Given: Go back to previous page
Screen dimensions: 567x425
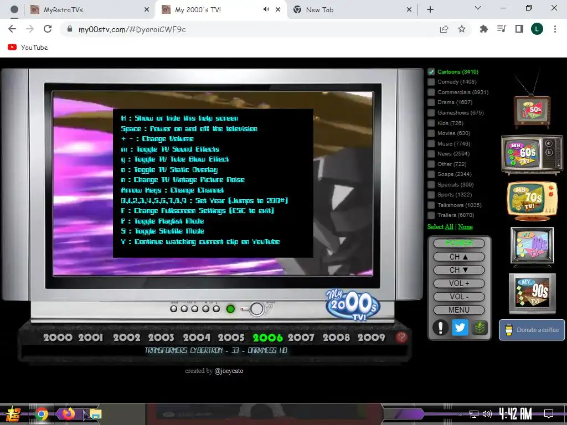Looking at the screenshot, I should [x=12, y=29].
